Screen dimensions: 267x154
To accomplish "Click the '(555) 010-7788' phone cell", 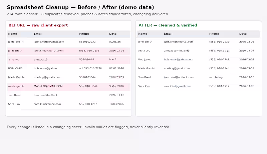I will coord(219,59).
